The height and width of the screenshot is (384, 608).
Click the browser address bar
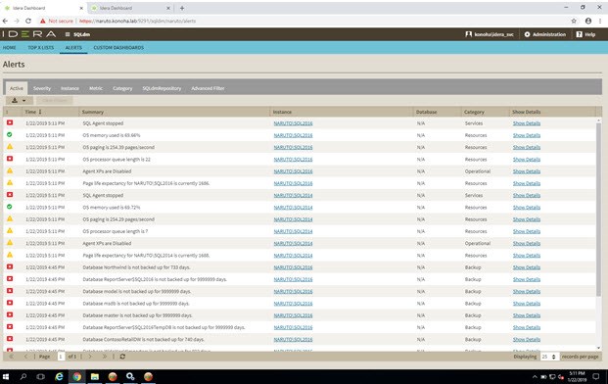pos(303,21)
